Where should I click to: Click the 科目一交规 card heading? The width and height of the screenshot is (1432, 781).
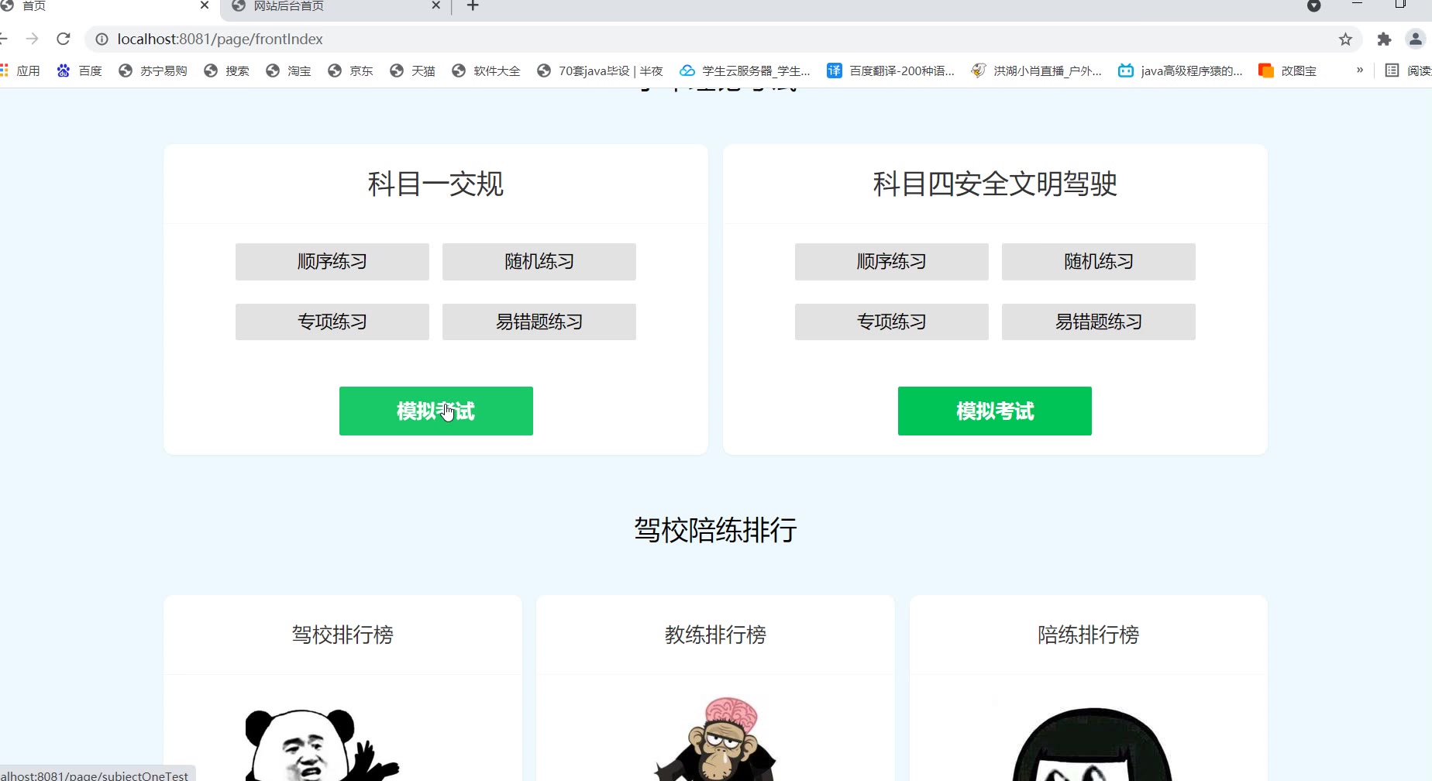coord(435,184)
